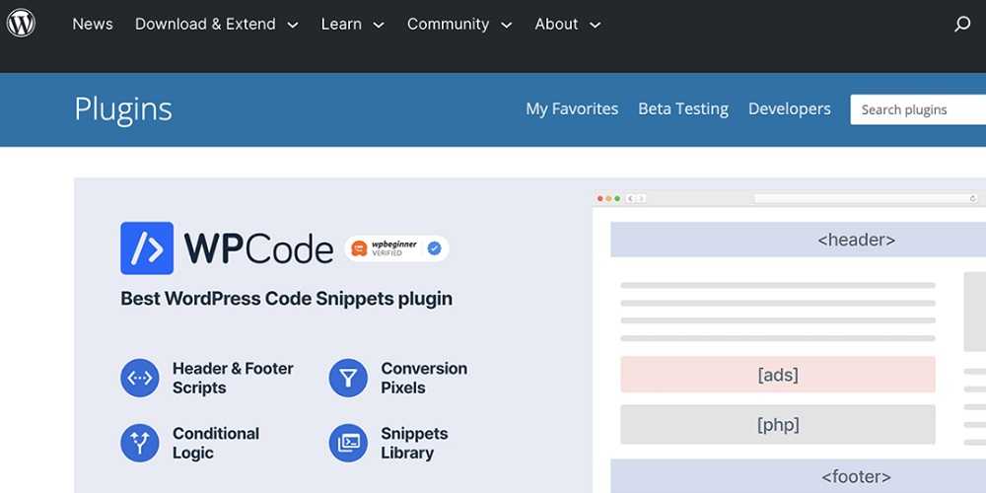Click the 'Conditional Logic' label
Image resolution: width=986 pixels, height=493 pixels.
[216, 444]
